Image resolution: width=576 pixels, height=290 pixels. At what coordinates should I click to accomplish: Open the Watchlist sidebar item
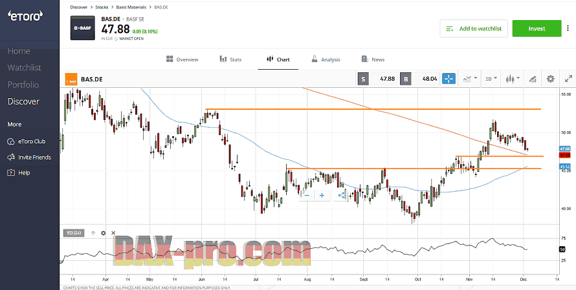(x=24, y=67)
